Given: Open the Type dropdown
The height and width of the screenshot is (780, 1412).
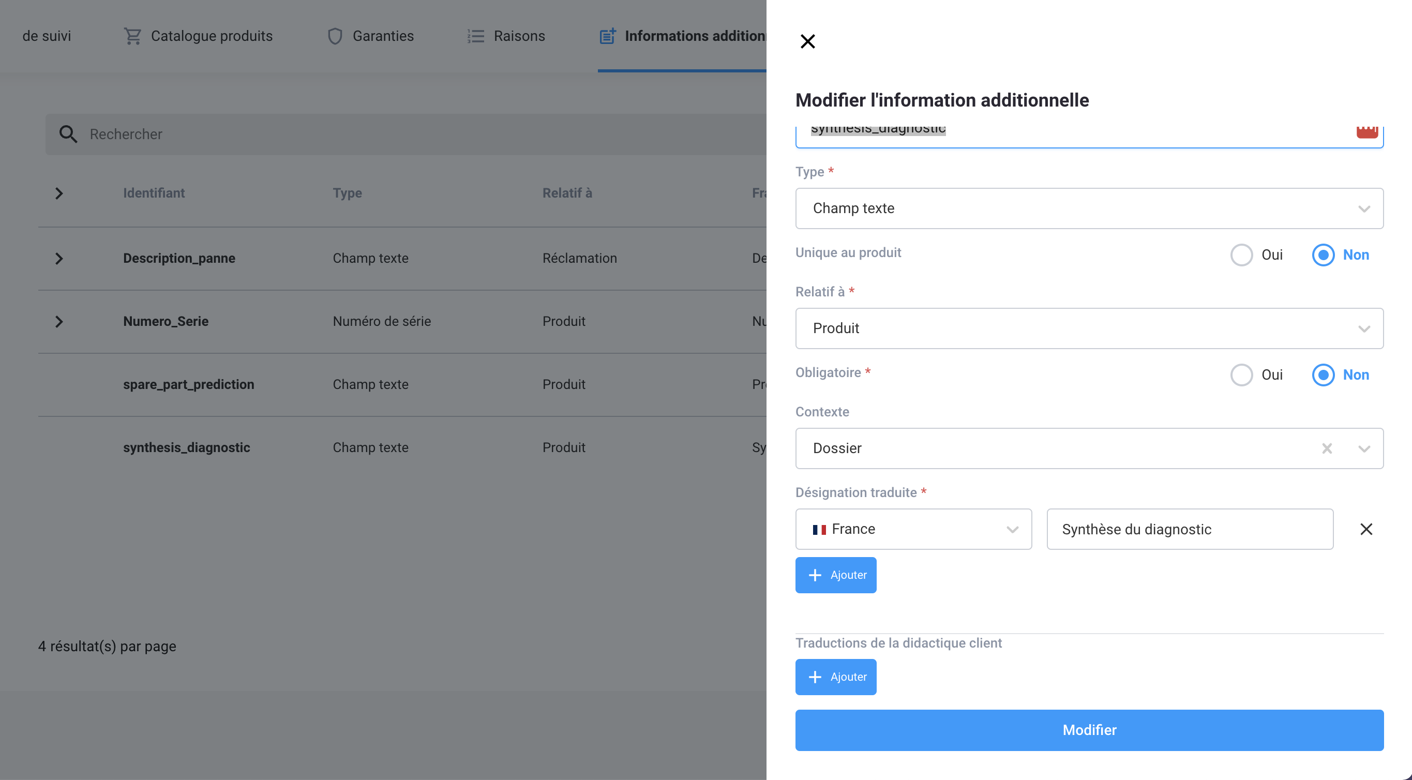Looking at the screenshot, I should [1089, 208].
